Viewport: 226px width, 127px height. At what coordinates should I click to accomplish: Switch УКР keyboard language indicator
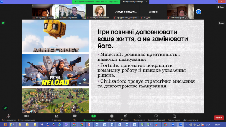(x=208, y=125)
